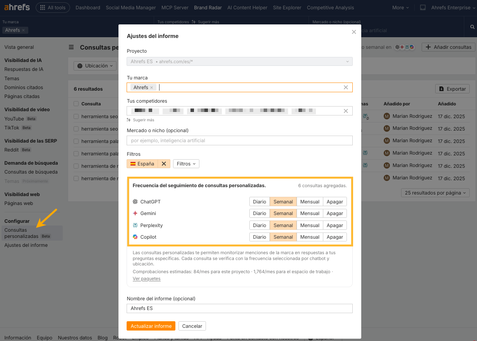Image resolution: width=477 pixels, height=341 pixels.
Task: Remove the Ahrefs brand tag in dialog
Action: point(151,88)
